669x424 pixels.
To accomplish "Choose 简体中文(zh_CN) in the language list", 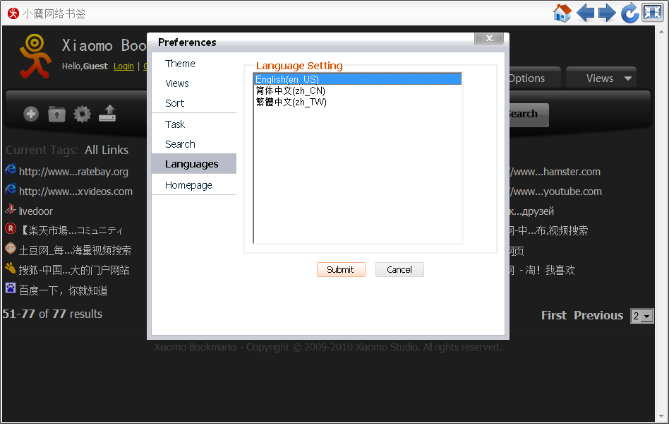I will tap(290, 90).
